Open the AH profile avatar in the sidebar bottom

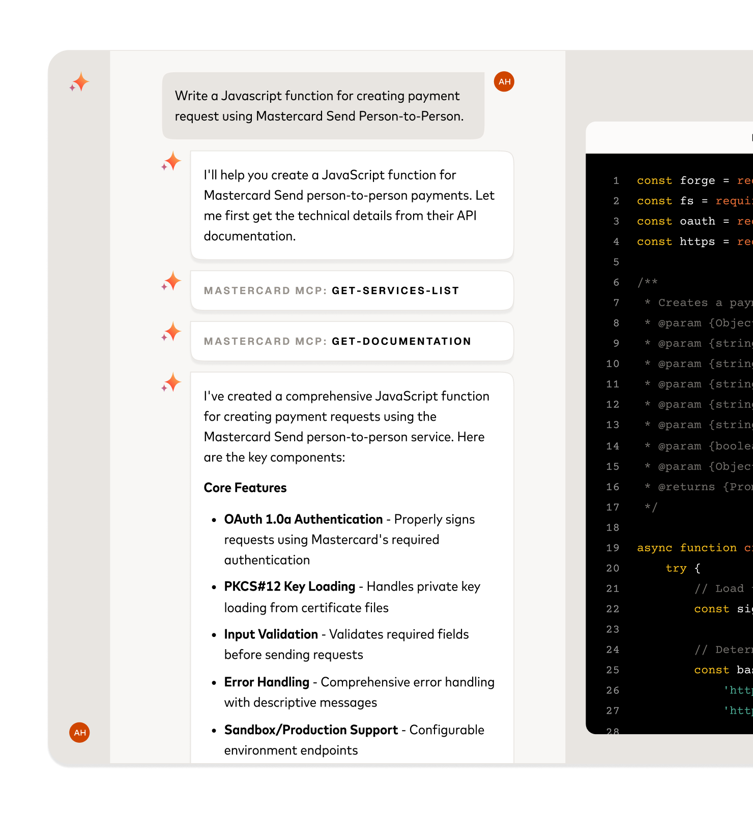point(79,733)
